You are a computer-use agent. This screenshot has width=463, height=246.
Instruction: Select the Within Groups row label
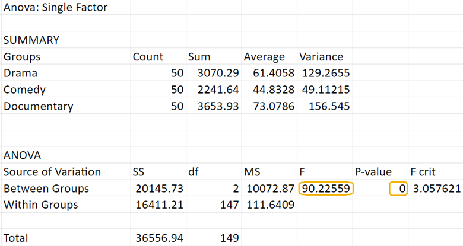coord(40,205)
